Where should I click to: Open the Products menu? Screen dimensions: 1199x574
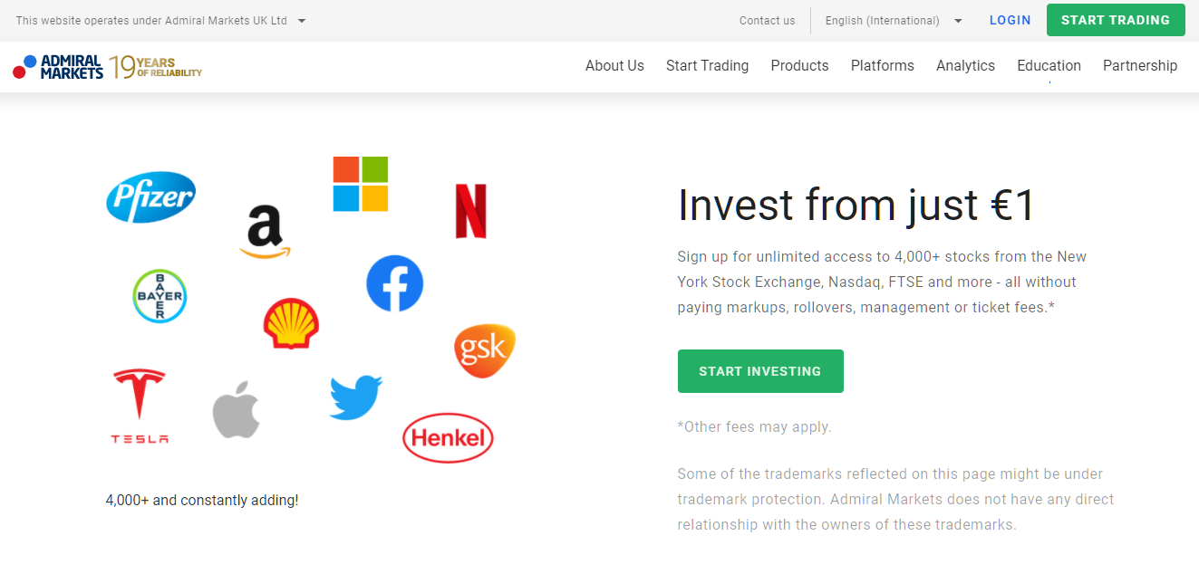tap(799, 66)
